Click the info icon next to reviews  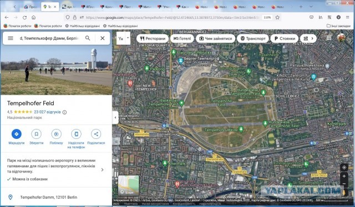click(64, 112)
